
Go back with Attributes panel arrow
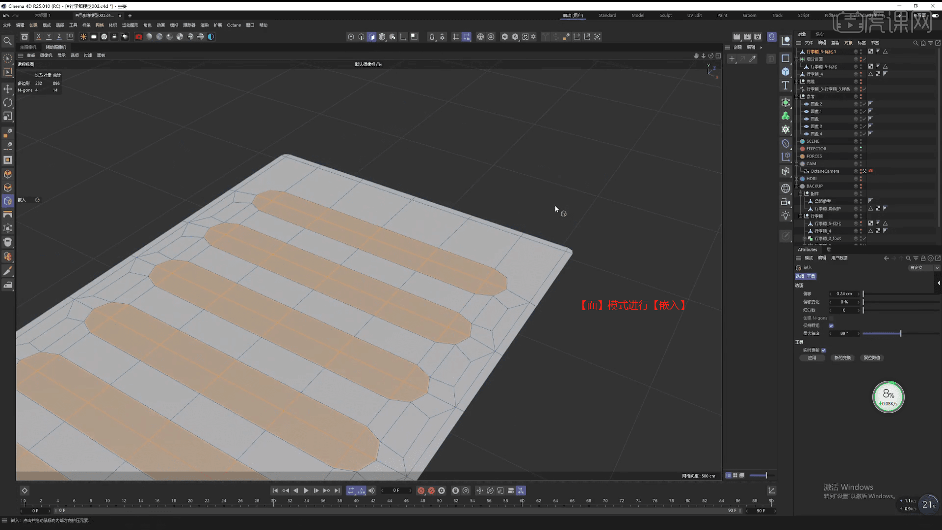(x=886, y=258)
